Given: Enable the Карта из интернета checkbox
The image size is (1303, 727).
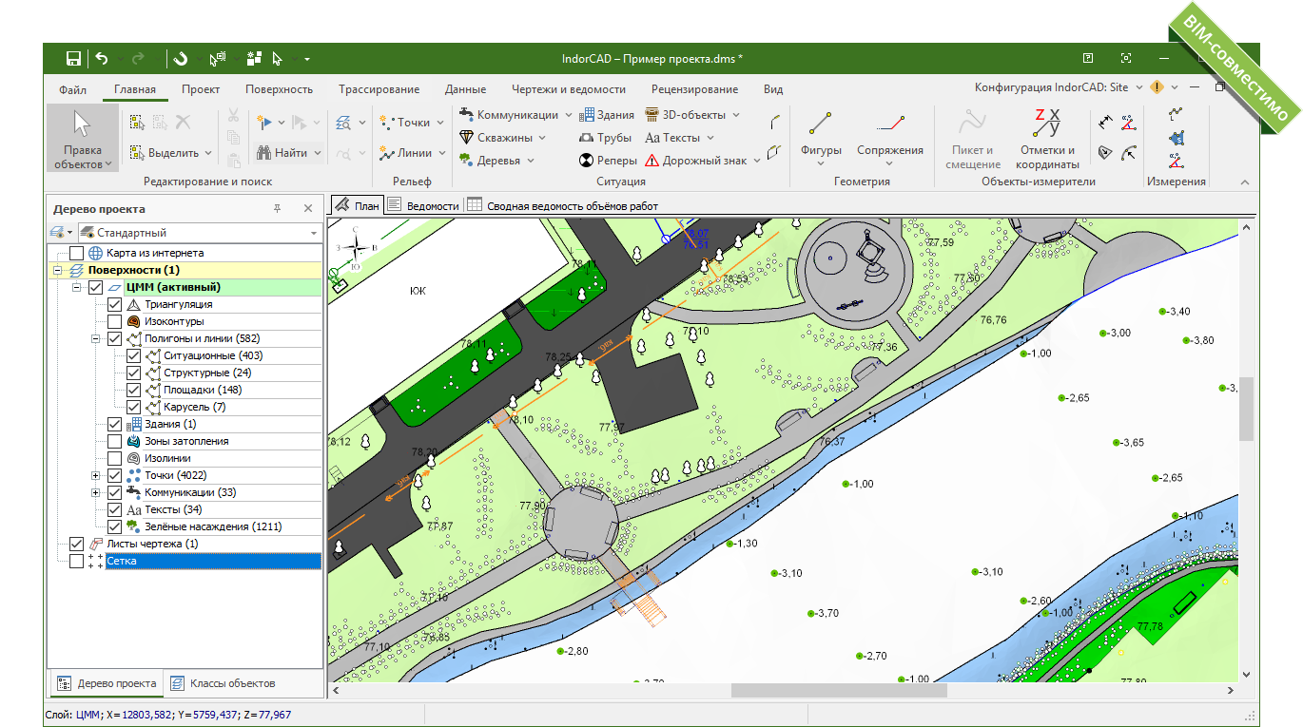Looking at the screenshot, I should (77, 254).
